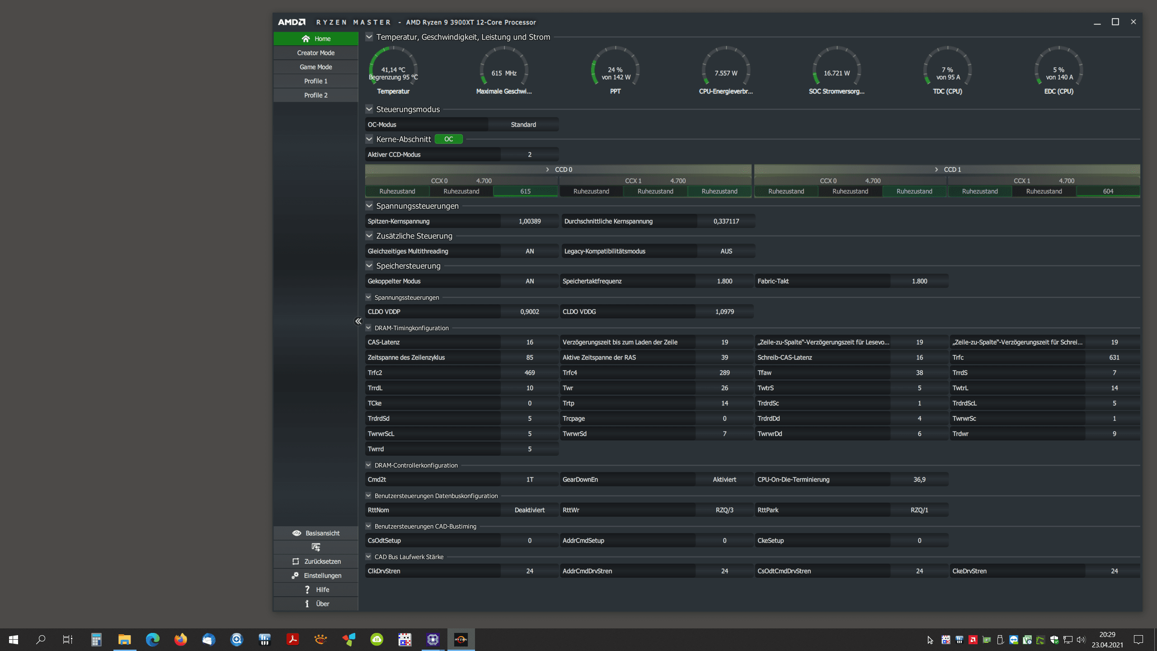Expand the CCD 0 header arrow
This screenshot has height=651, width=1157.
[x=547, y=170]
